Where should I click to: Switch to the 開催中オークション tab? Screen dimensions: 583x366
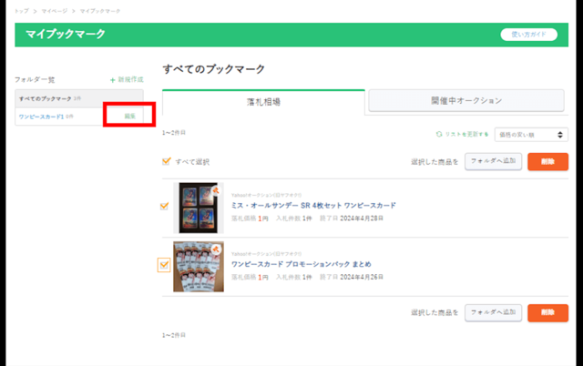pyautogui.click(x=466, y=101)
